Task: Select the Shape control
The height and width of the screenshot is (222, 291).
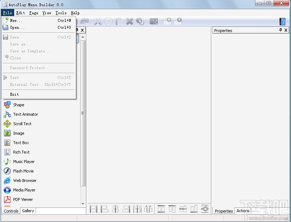Action: (x=14, y=105)
